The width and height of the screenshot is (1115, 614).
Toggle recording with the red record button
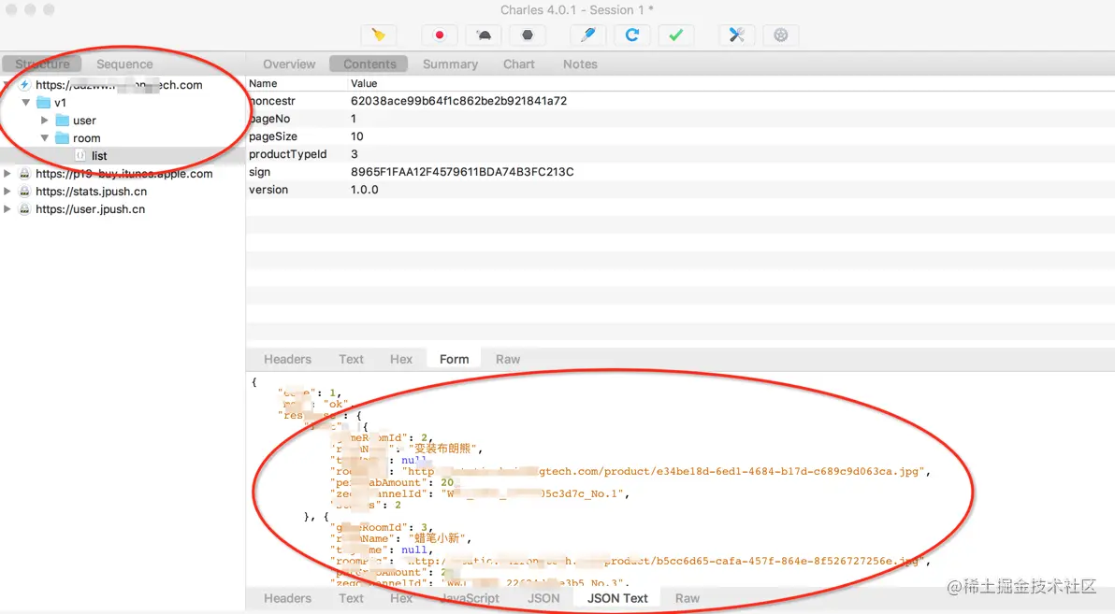[x=440, y=35]
